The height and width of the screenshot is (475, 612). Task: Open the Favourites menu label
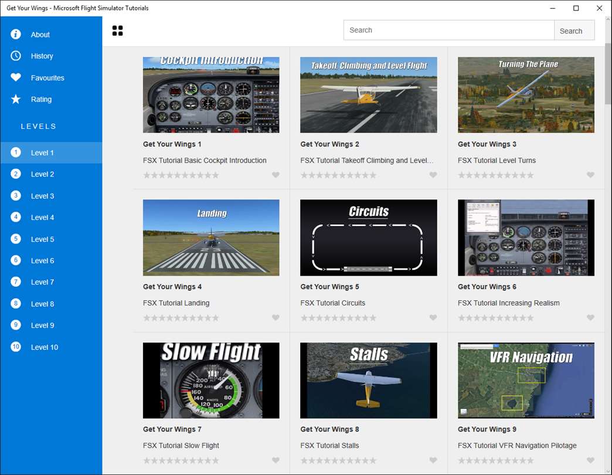[x=47, y=78]
